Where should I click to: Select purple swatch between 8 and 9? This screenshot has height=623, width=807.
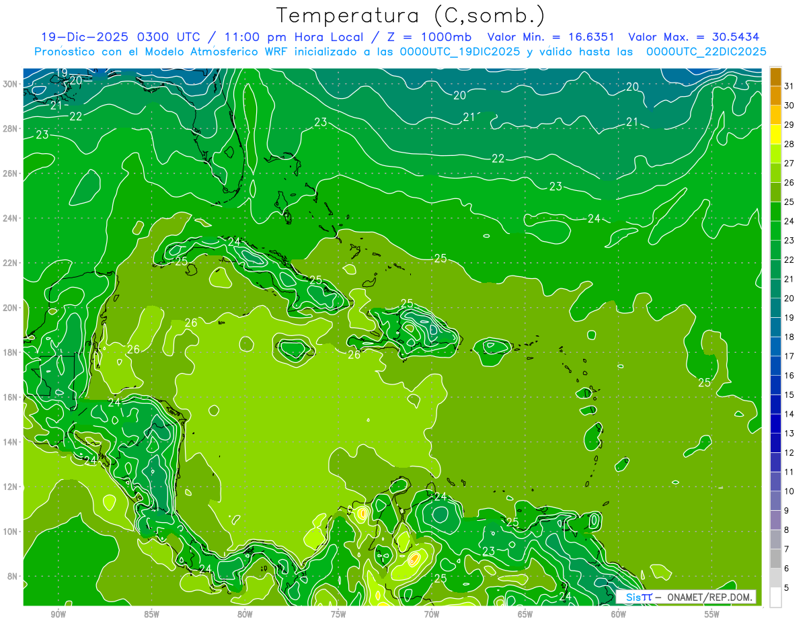[775, 520]
